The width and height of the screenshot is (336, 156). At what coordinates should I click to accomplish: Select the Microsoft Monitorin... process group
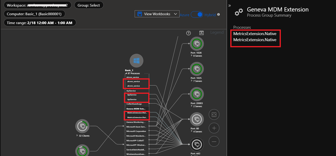pos(136,136)
